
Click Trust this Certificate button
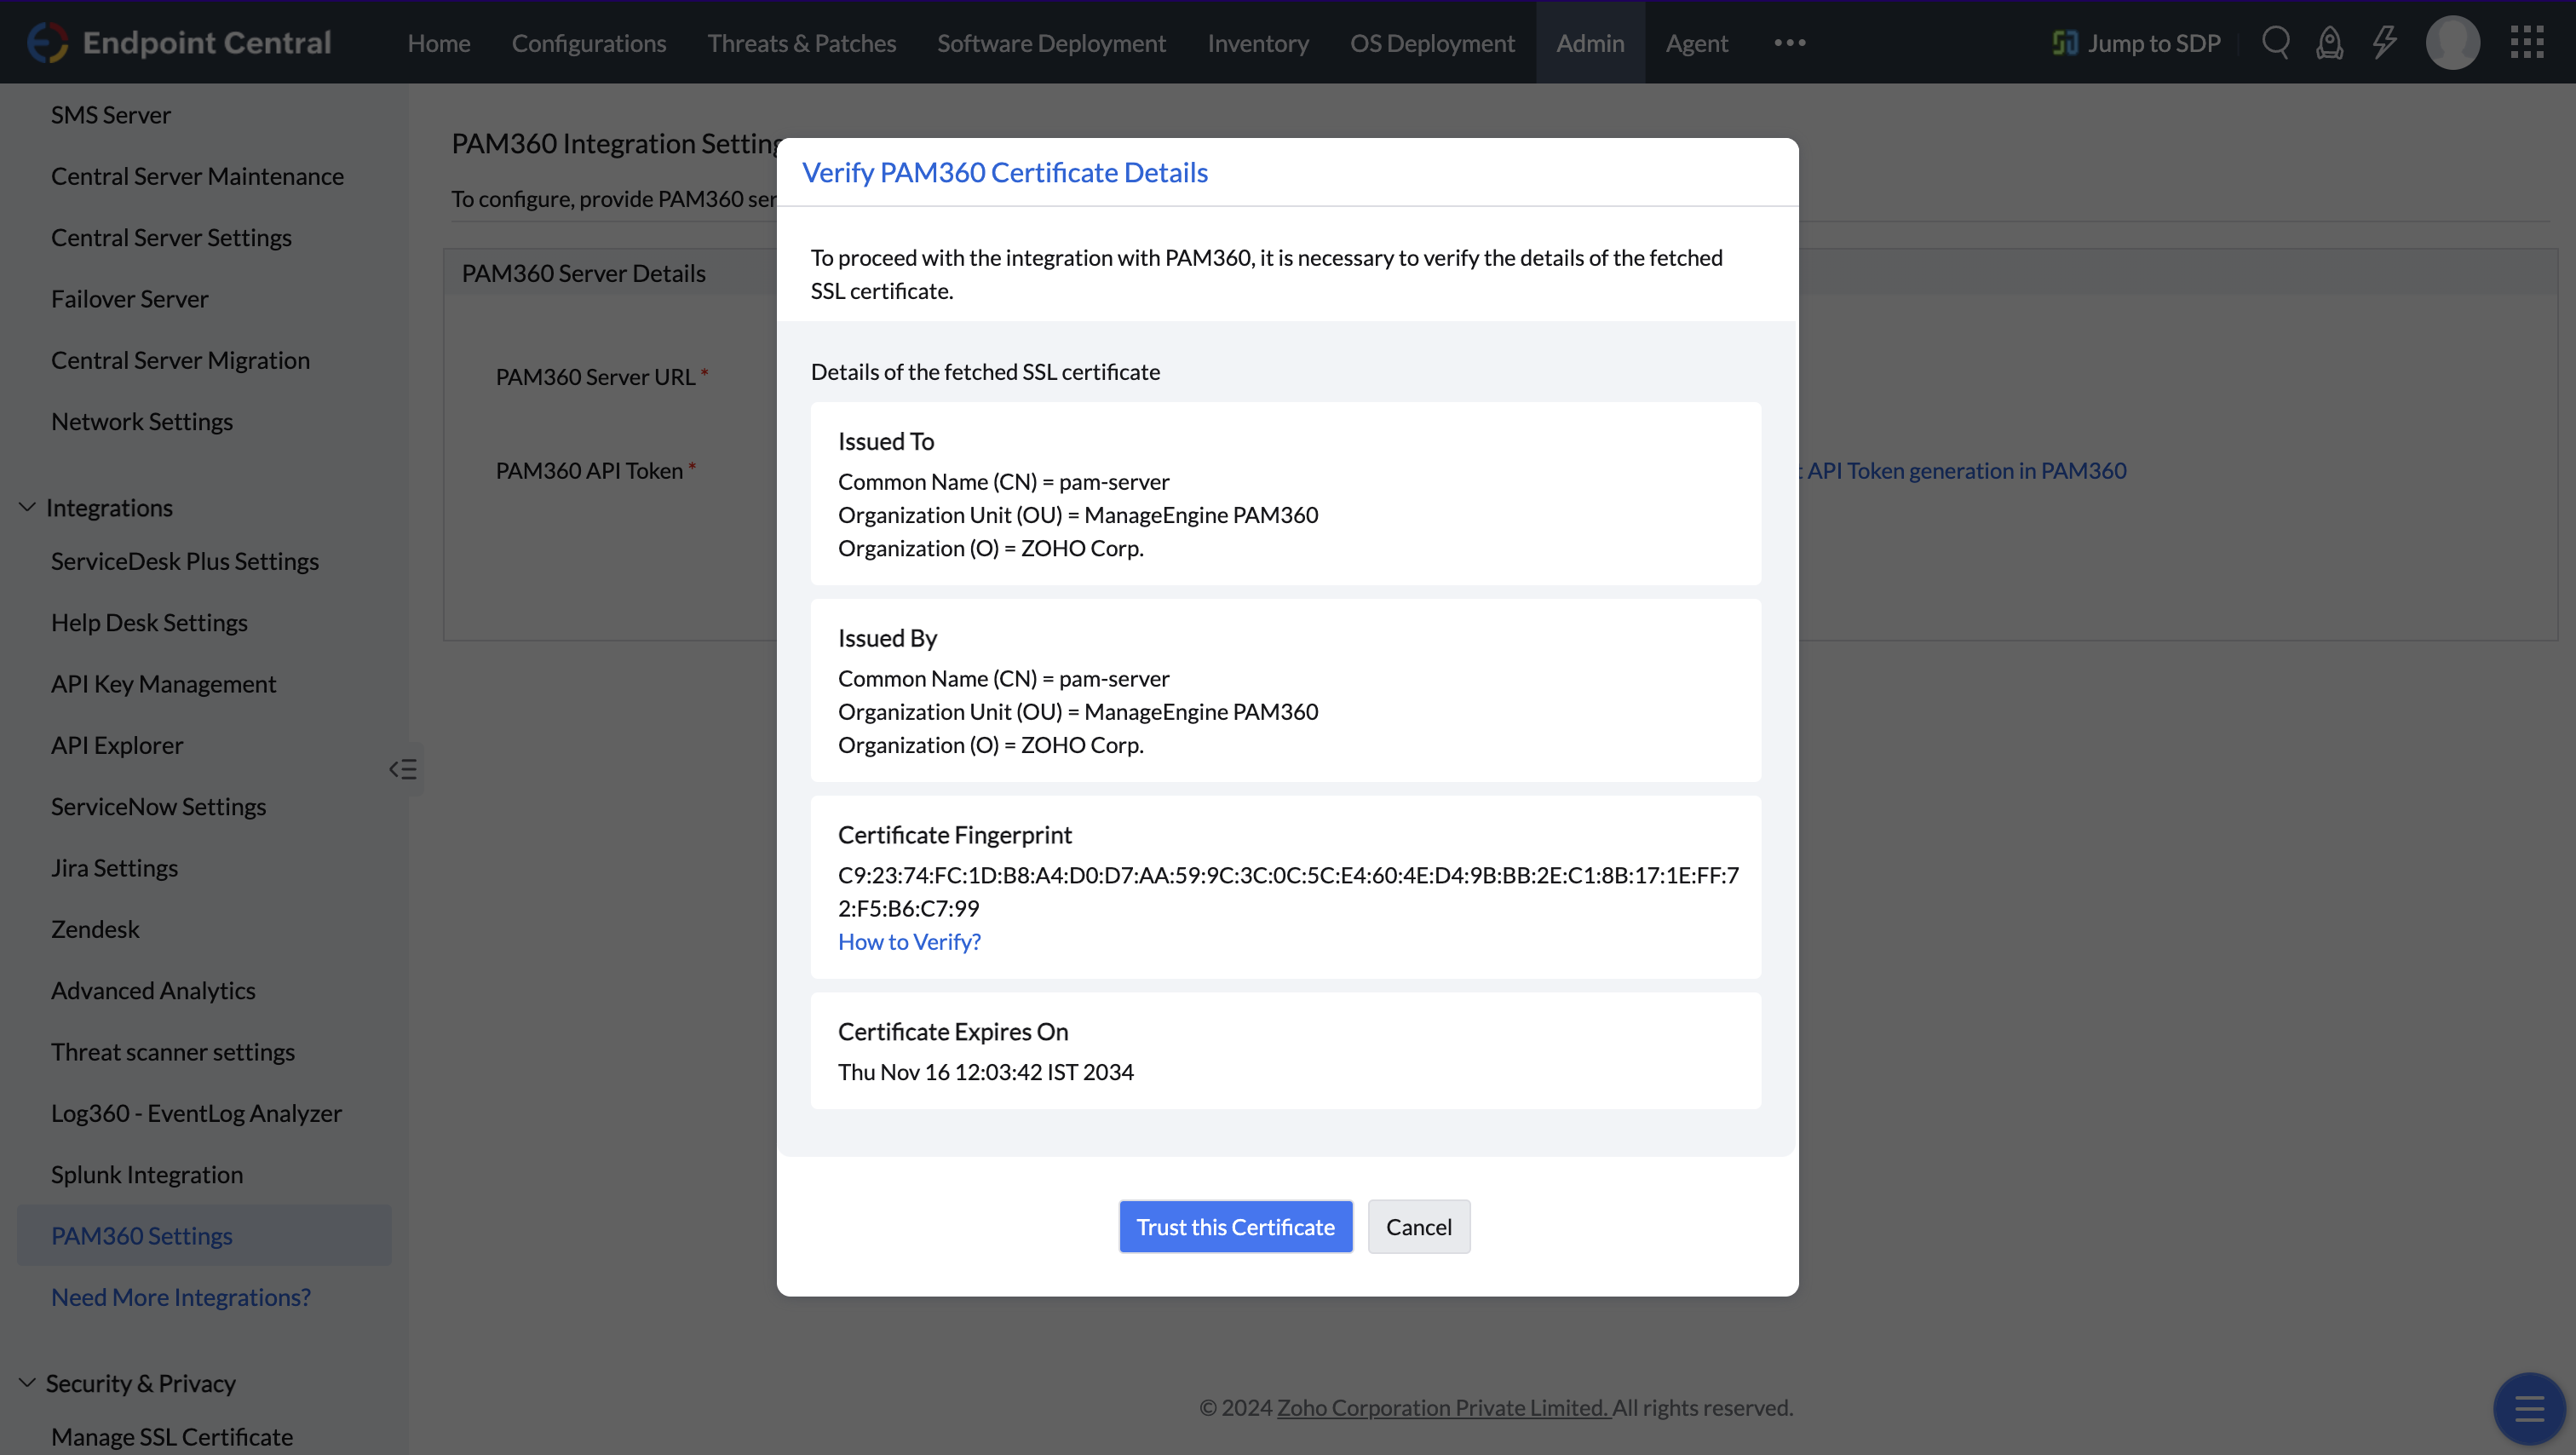(1235, 1227)
